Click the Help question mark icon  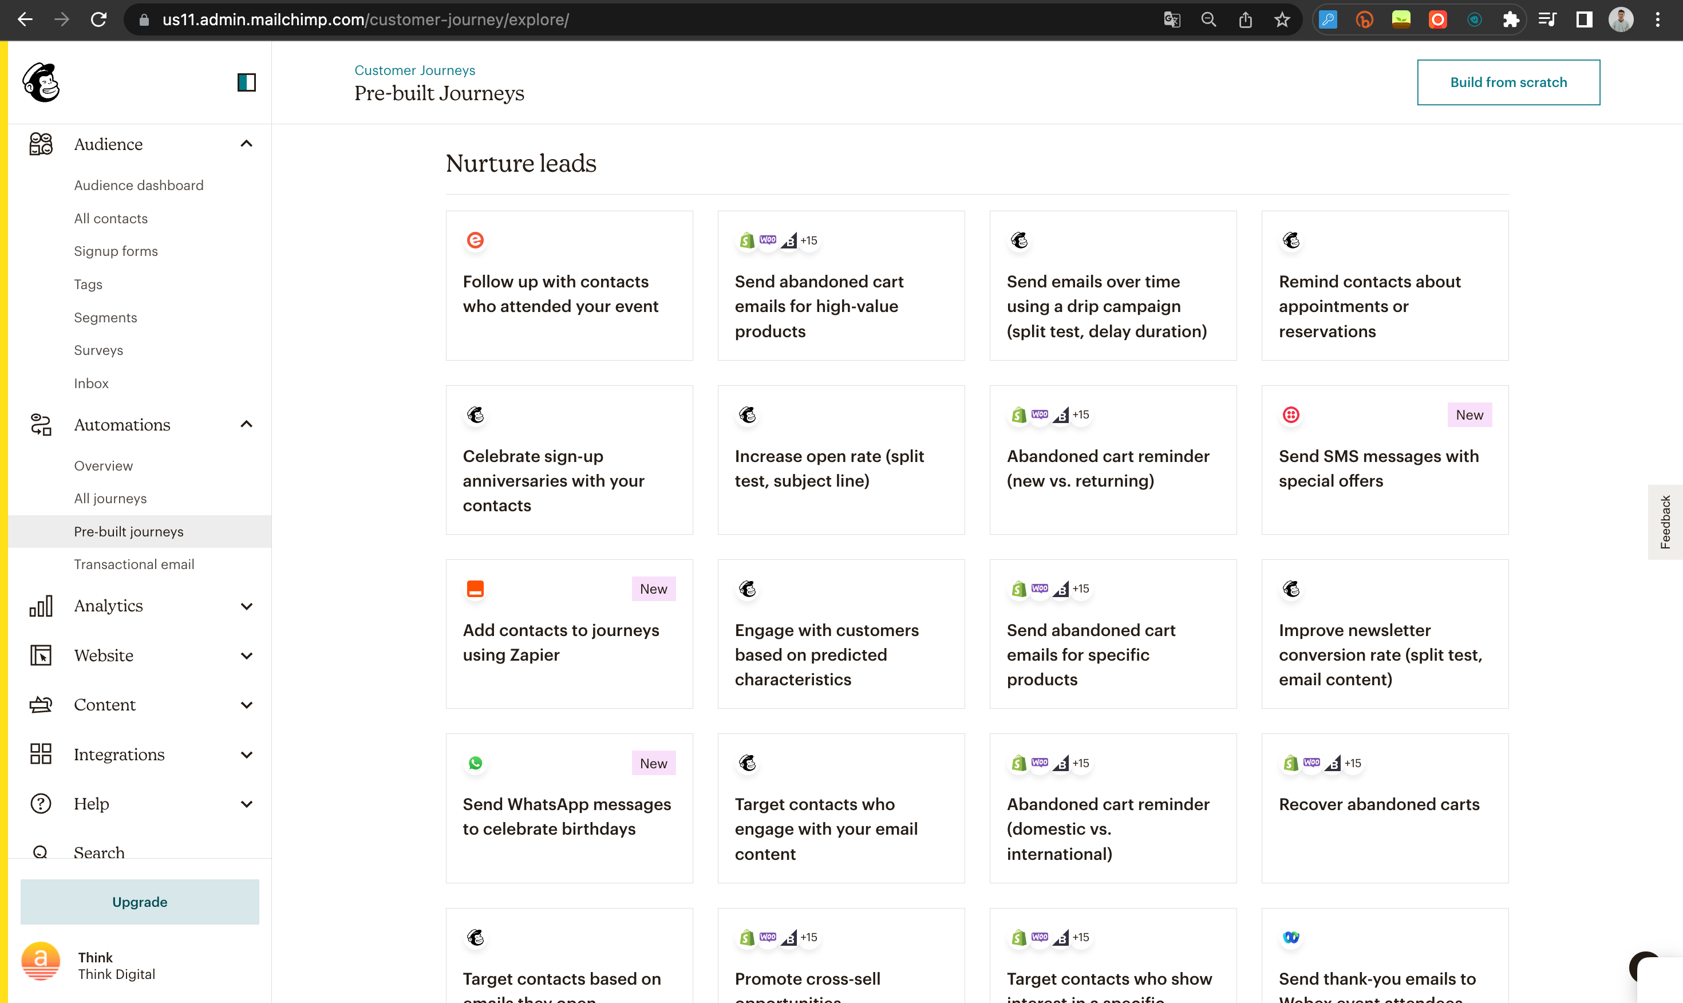41,804
